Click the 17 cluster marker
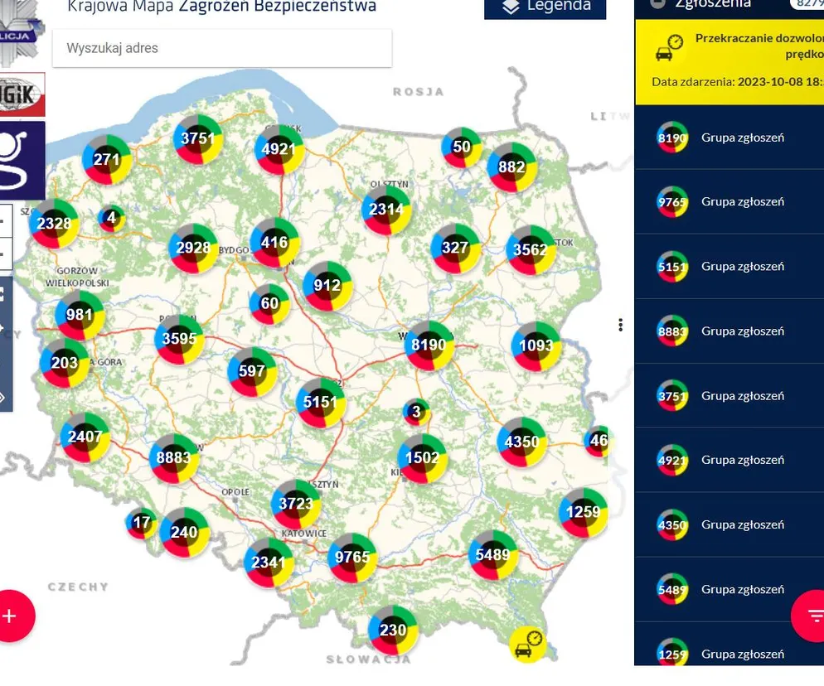This screenshot has height=686, width=824. (142, 523)
